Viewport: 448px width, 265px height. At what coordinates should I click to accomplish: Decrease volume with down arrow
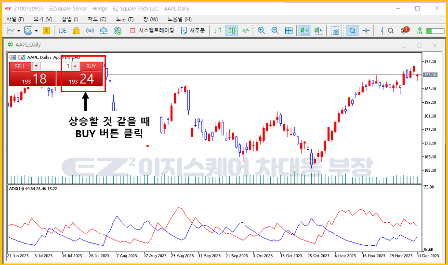tap(36, 66)
